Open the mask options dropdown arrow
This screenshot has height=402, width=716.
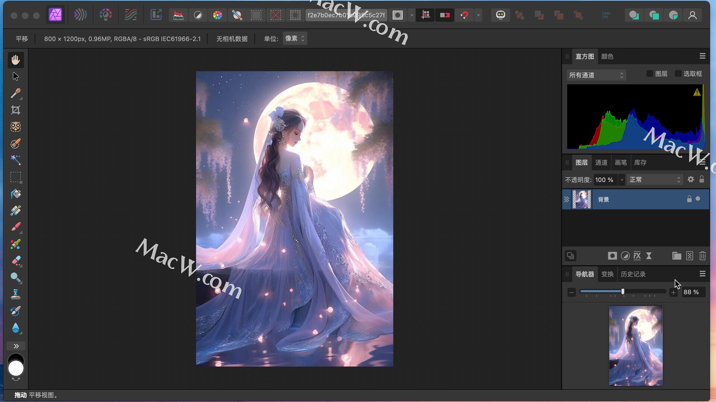[412, 15]
